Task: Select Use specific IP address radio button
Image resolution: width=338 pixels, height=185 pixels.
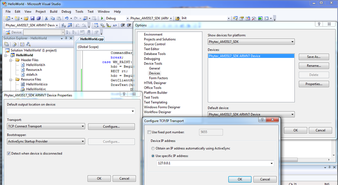Action: pos(153,156)
